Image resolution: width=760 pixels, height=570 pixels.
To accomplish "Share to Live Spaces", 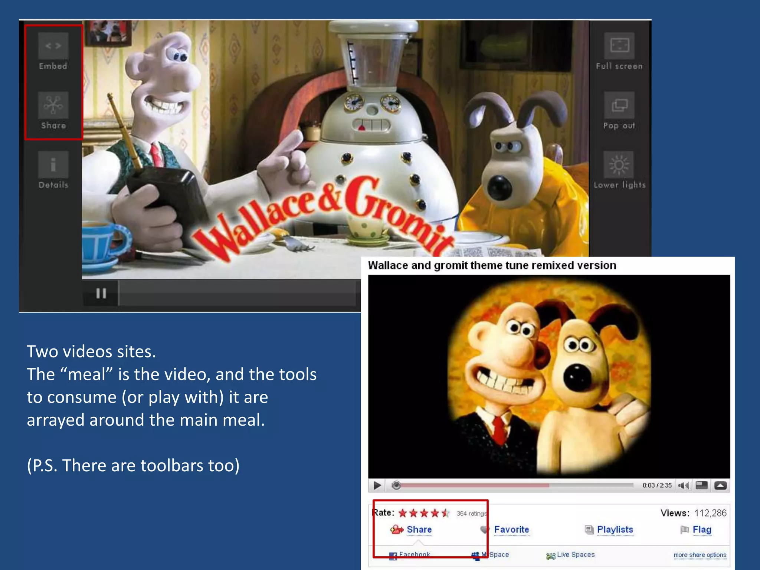I will click(x=575, y=554).
